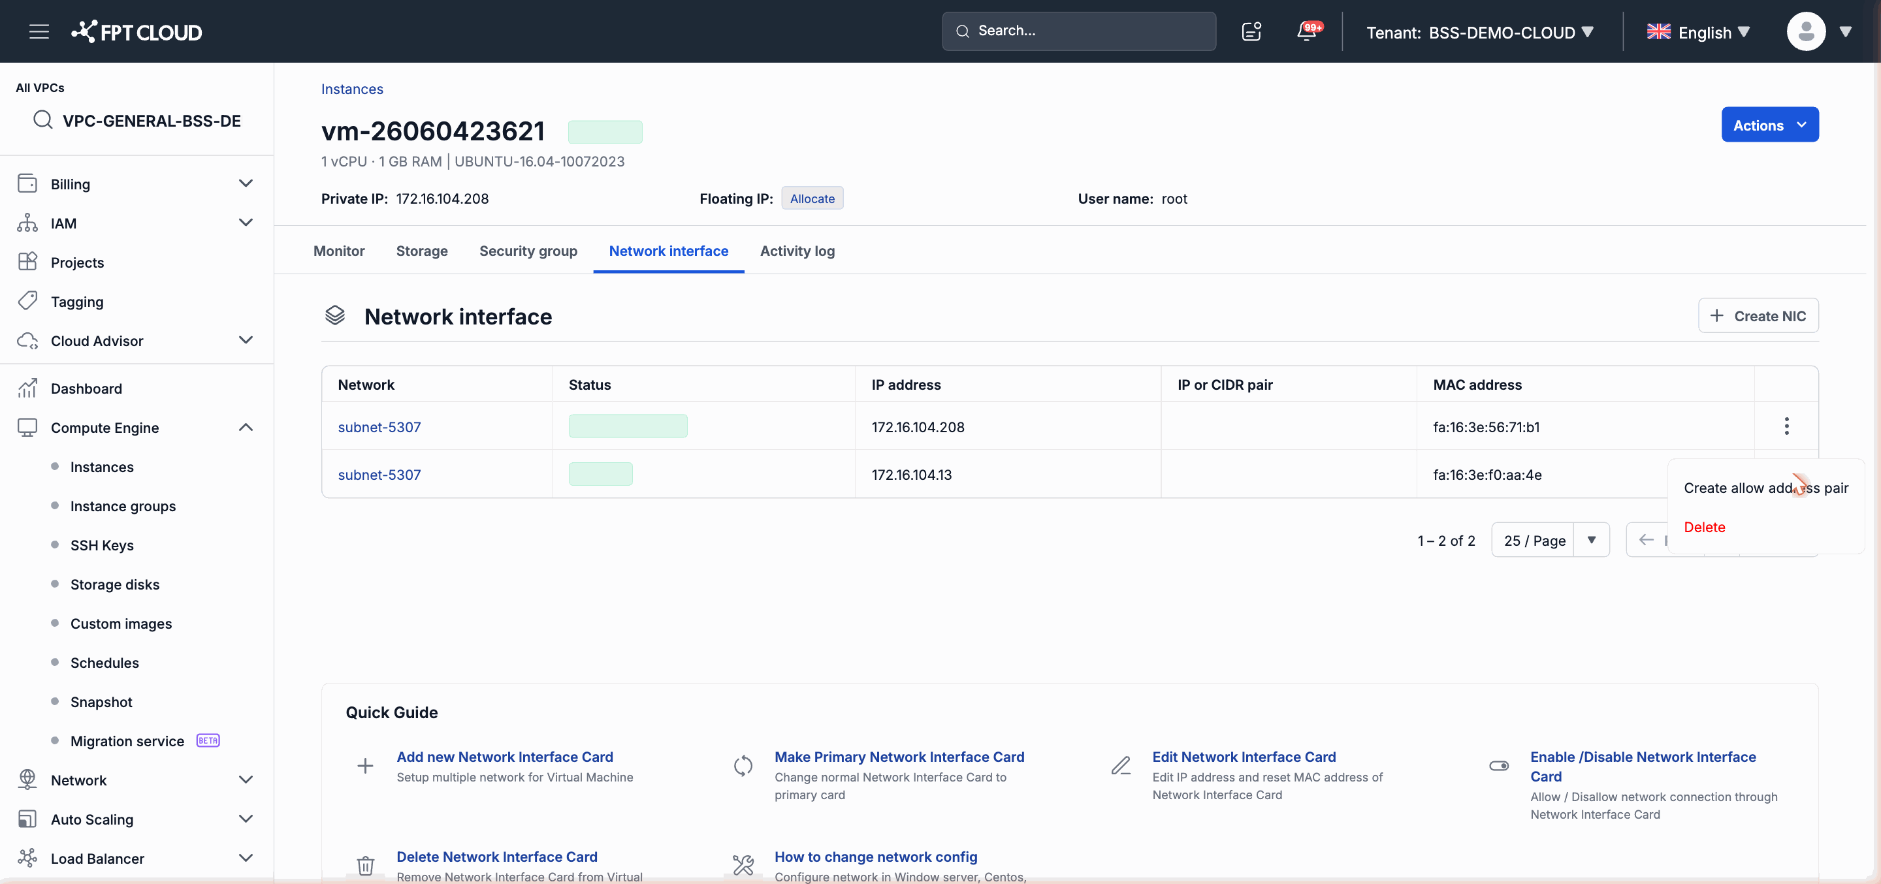This screenshot has width=1881, height=884.
Task: Click the VPC search magnifier icon
Action: (x=43, y=119)
